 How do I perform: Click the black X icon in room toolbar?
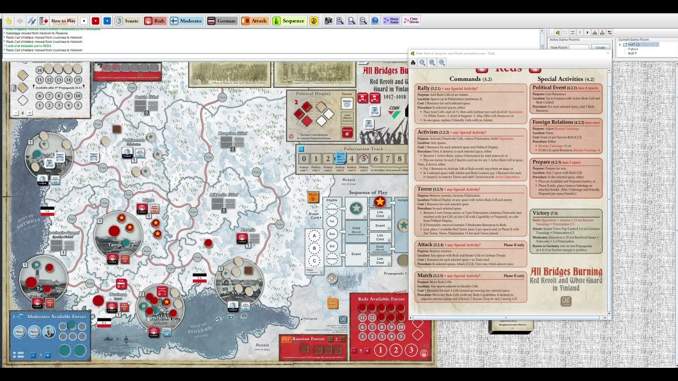(x=587, y=33)
